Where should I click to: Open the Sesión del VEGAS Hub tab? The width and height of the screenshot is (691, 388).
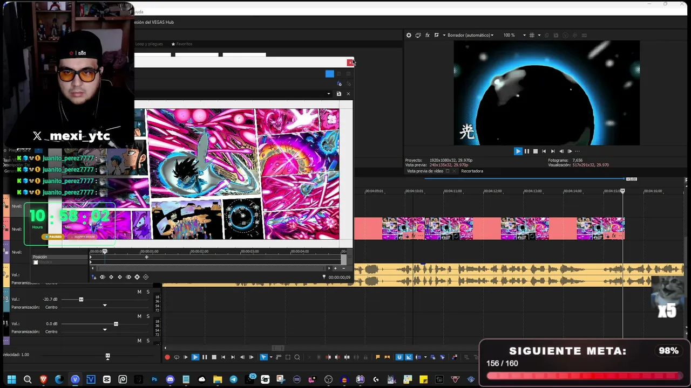click(x=154, y=22)
